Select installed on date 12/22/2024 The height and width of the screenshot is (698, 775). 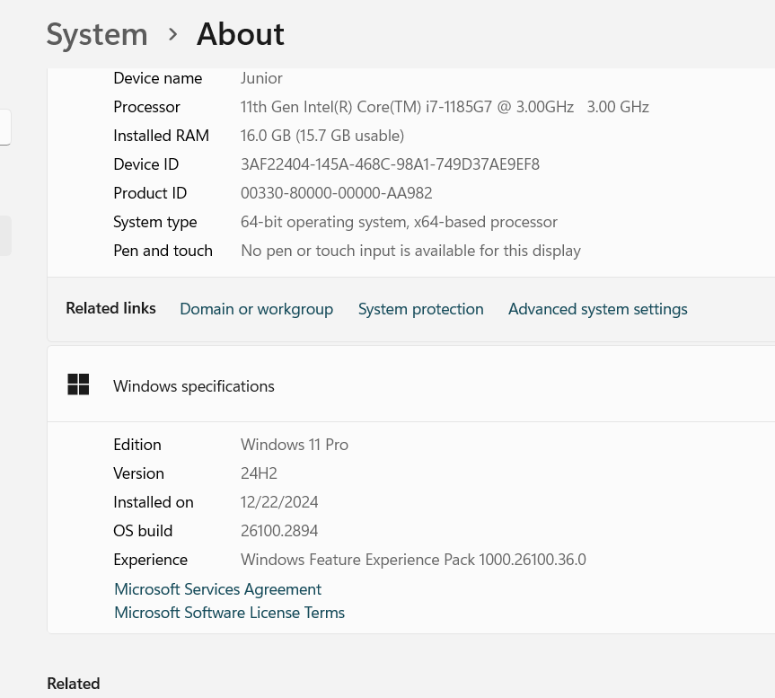click(x=279, y=502)
